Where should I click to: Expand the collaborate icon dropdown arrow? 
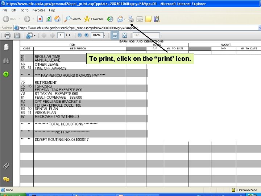coord(35,35)
